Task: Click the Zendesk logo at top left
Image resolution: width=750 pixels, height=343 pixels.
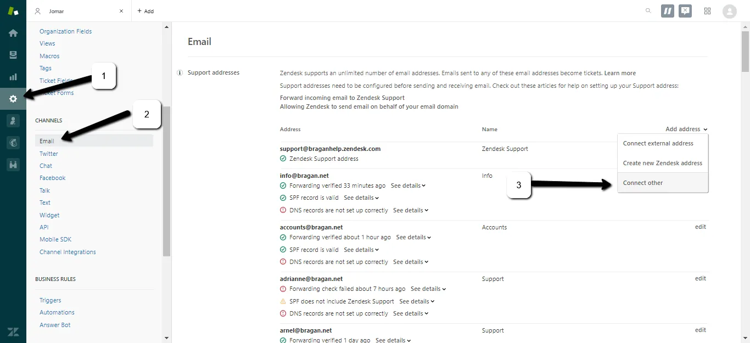Action: tap(13, 11)
